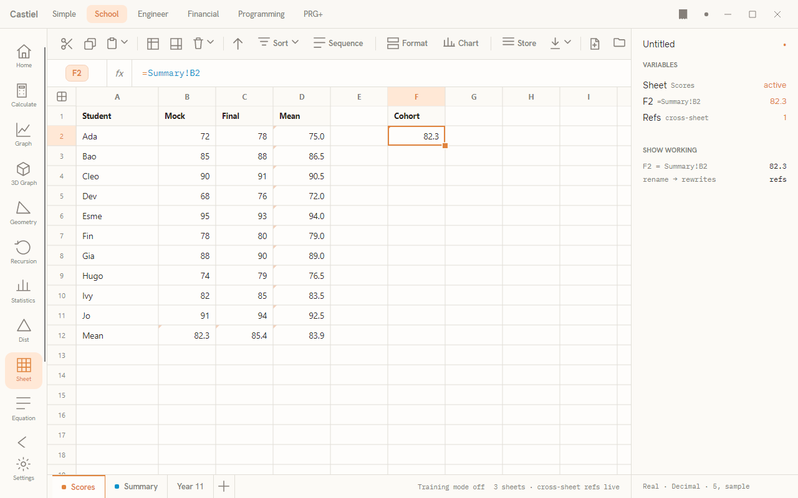The width and height of the screenshot is (798, 498).
Task: Switch to the Financial mode tab
Action: [203, 14]
